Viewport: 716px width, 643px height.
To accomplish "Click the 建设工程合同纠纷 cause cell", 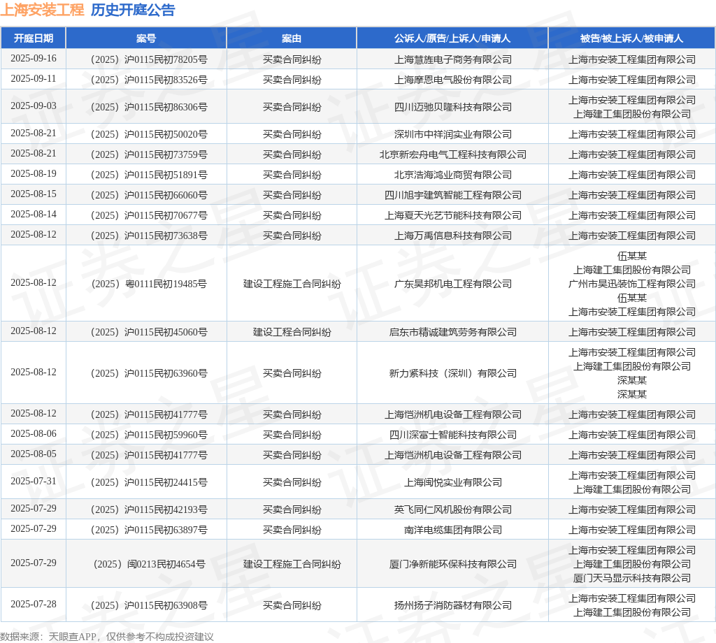I will (x=292, y=332).
